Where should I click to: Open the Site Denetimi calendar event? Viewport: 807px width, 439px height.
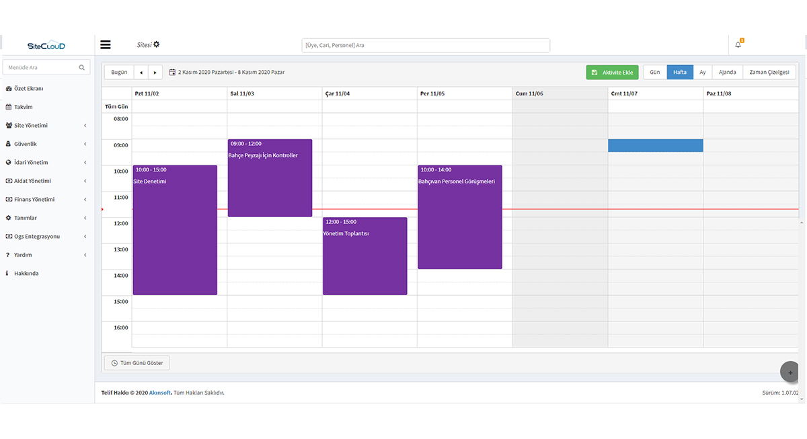point(175,230)
